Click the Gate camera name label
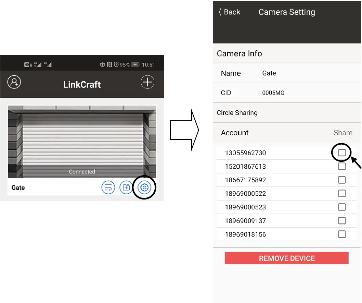362x303 pixels. [18, 187]
